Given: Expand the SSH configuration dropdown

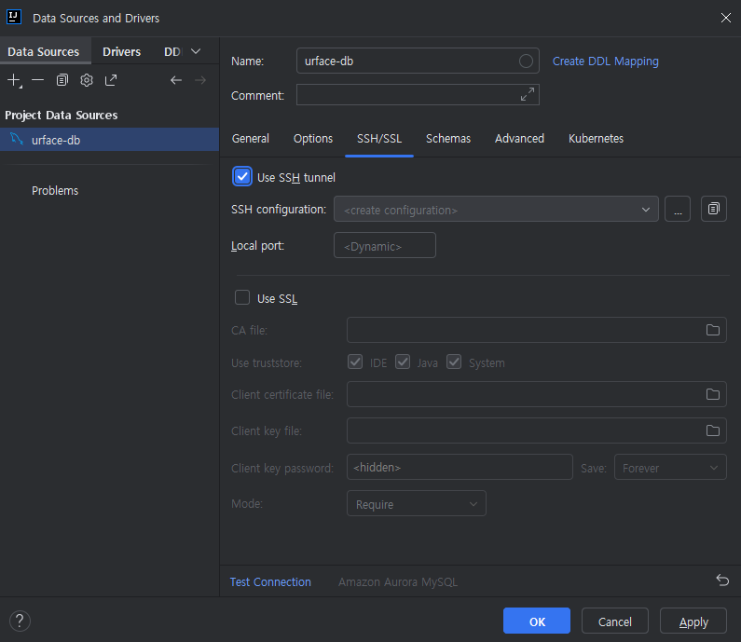Looking at the screenshot, I should (645, 210).
